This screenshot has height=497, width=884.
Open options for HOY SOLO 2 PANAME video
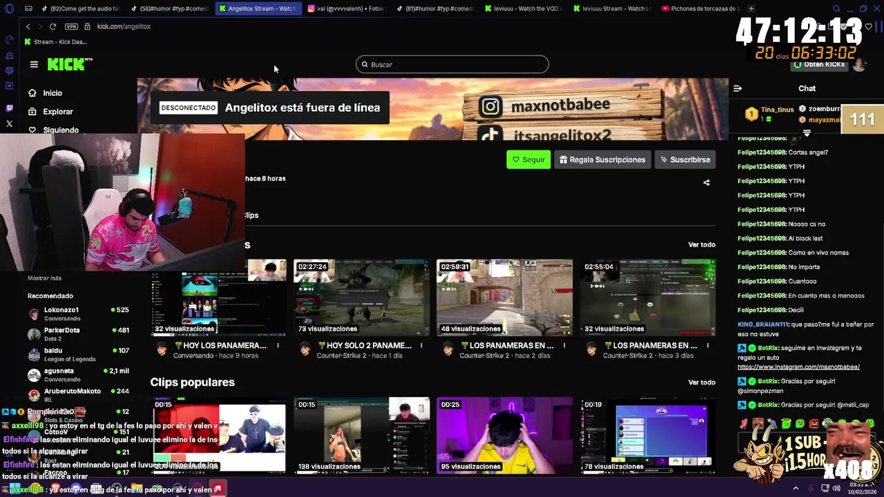421,345
